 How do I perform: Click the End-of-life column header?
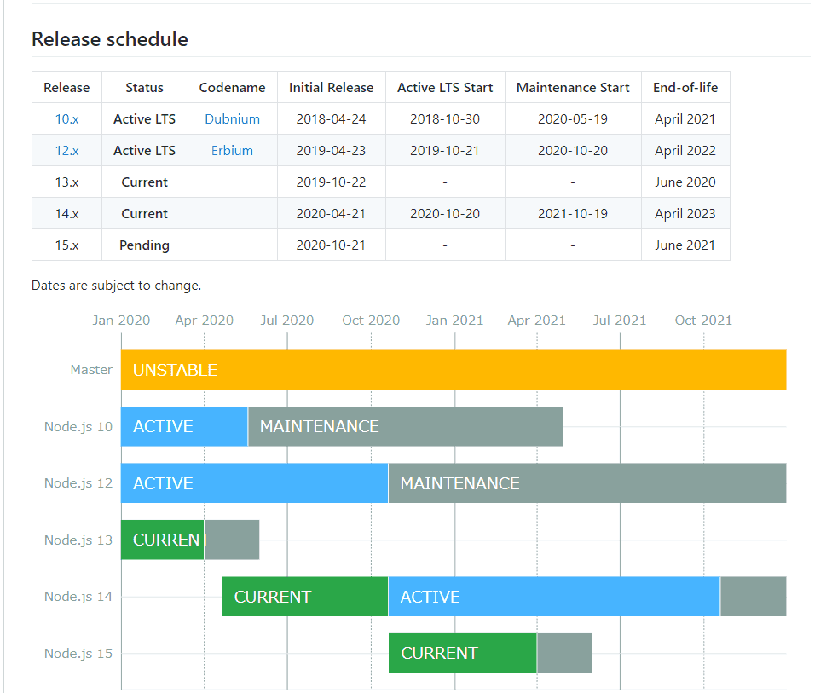685,88
